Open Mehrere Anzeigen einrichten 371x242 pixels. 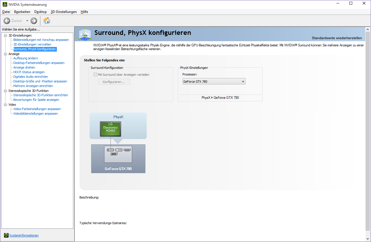(x=33, y=86)
